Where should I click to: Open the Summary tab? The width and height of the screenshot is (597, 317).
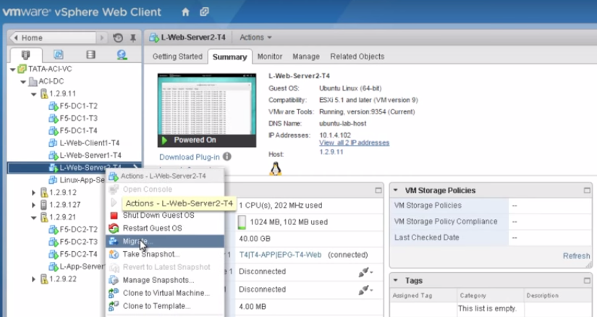tap(229, 56)
